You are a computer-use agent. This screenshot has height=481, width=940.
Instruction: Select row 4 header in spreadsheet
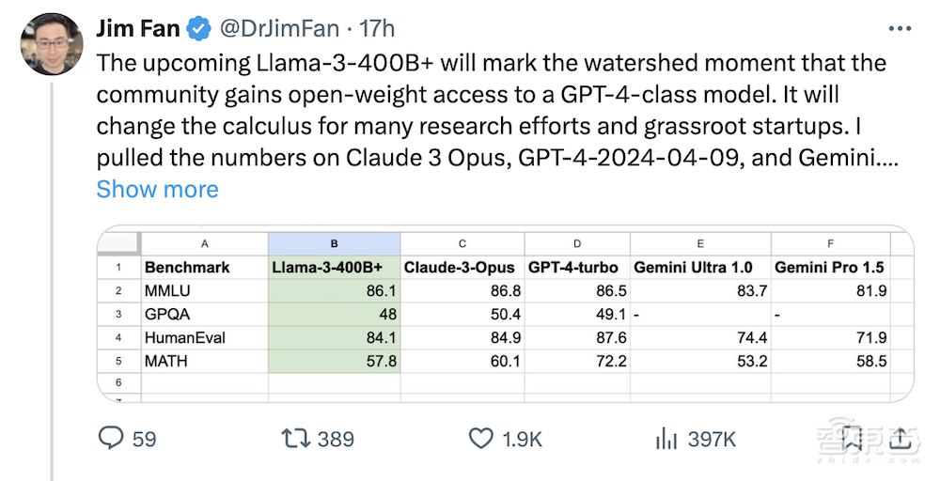pos(118,338)
